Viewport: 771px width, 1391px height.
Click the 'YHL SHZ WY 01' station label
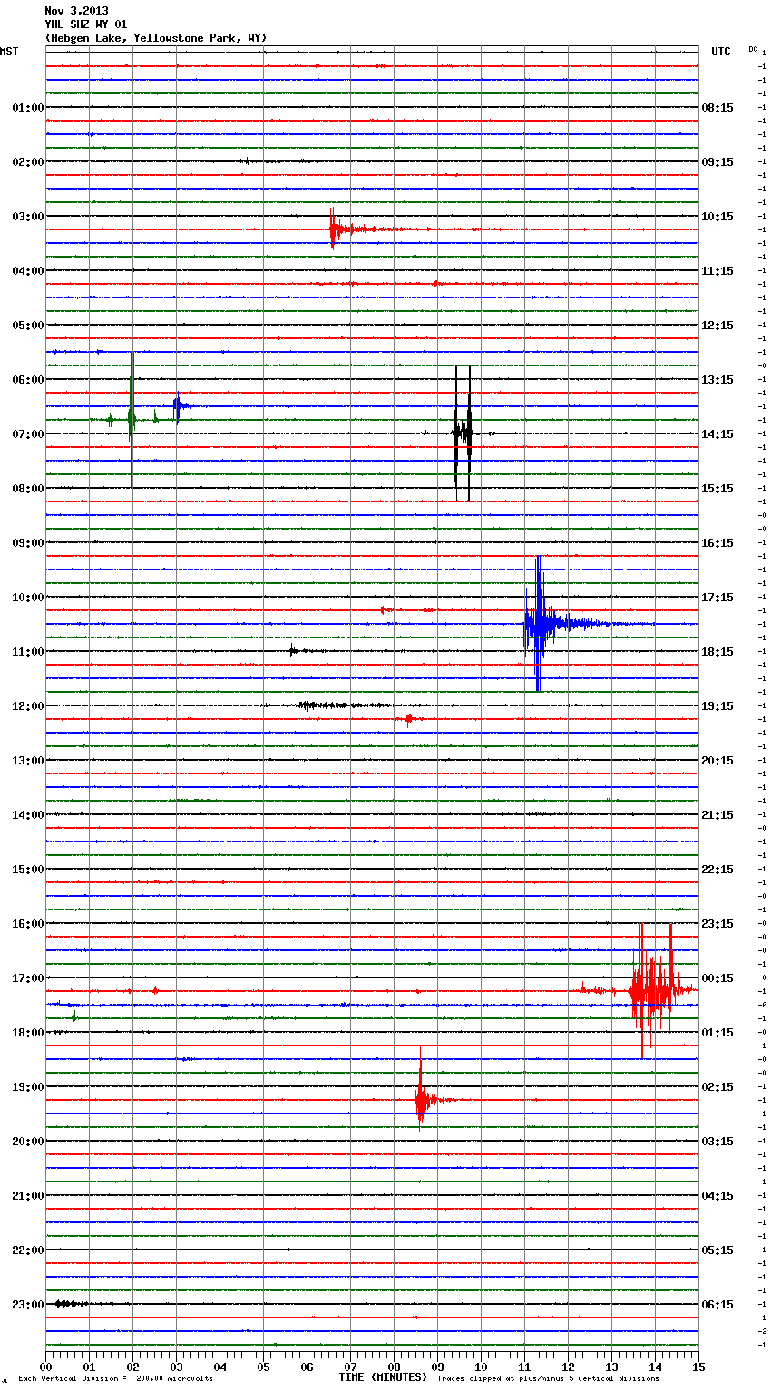coord(86,24)
